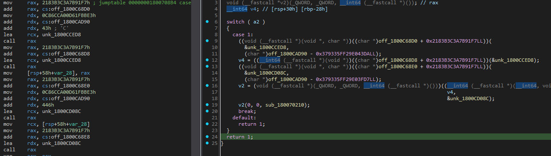Toggle breakpoint dot on line 19
Image resolution: width=551 pixels, height=156 pixels.
pyautogui.click(x=207, y=104)
